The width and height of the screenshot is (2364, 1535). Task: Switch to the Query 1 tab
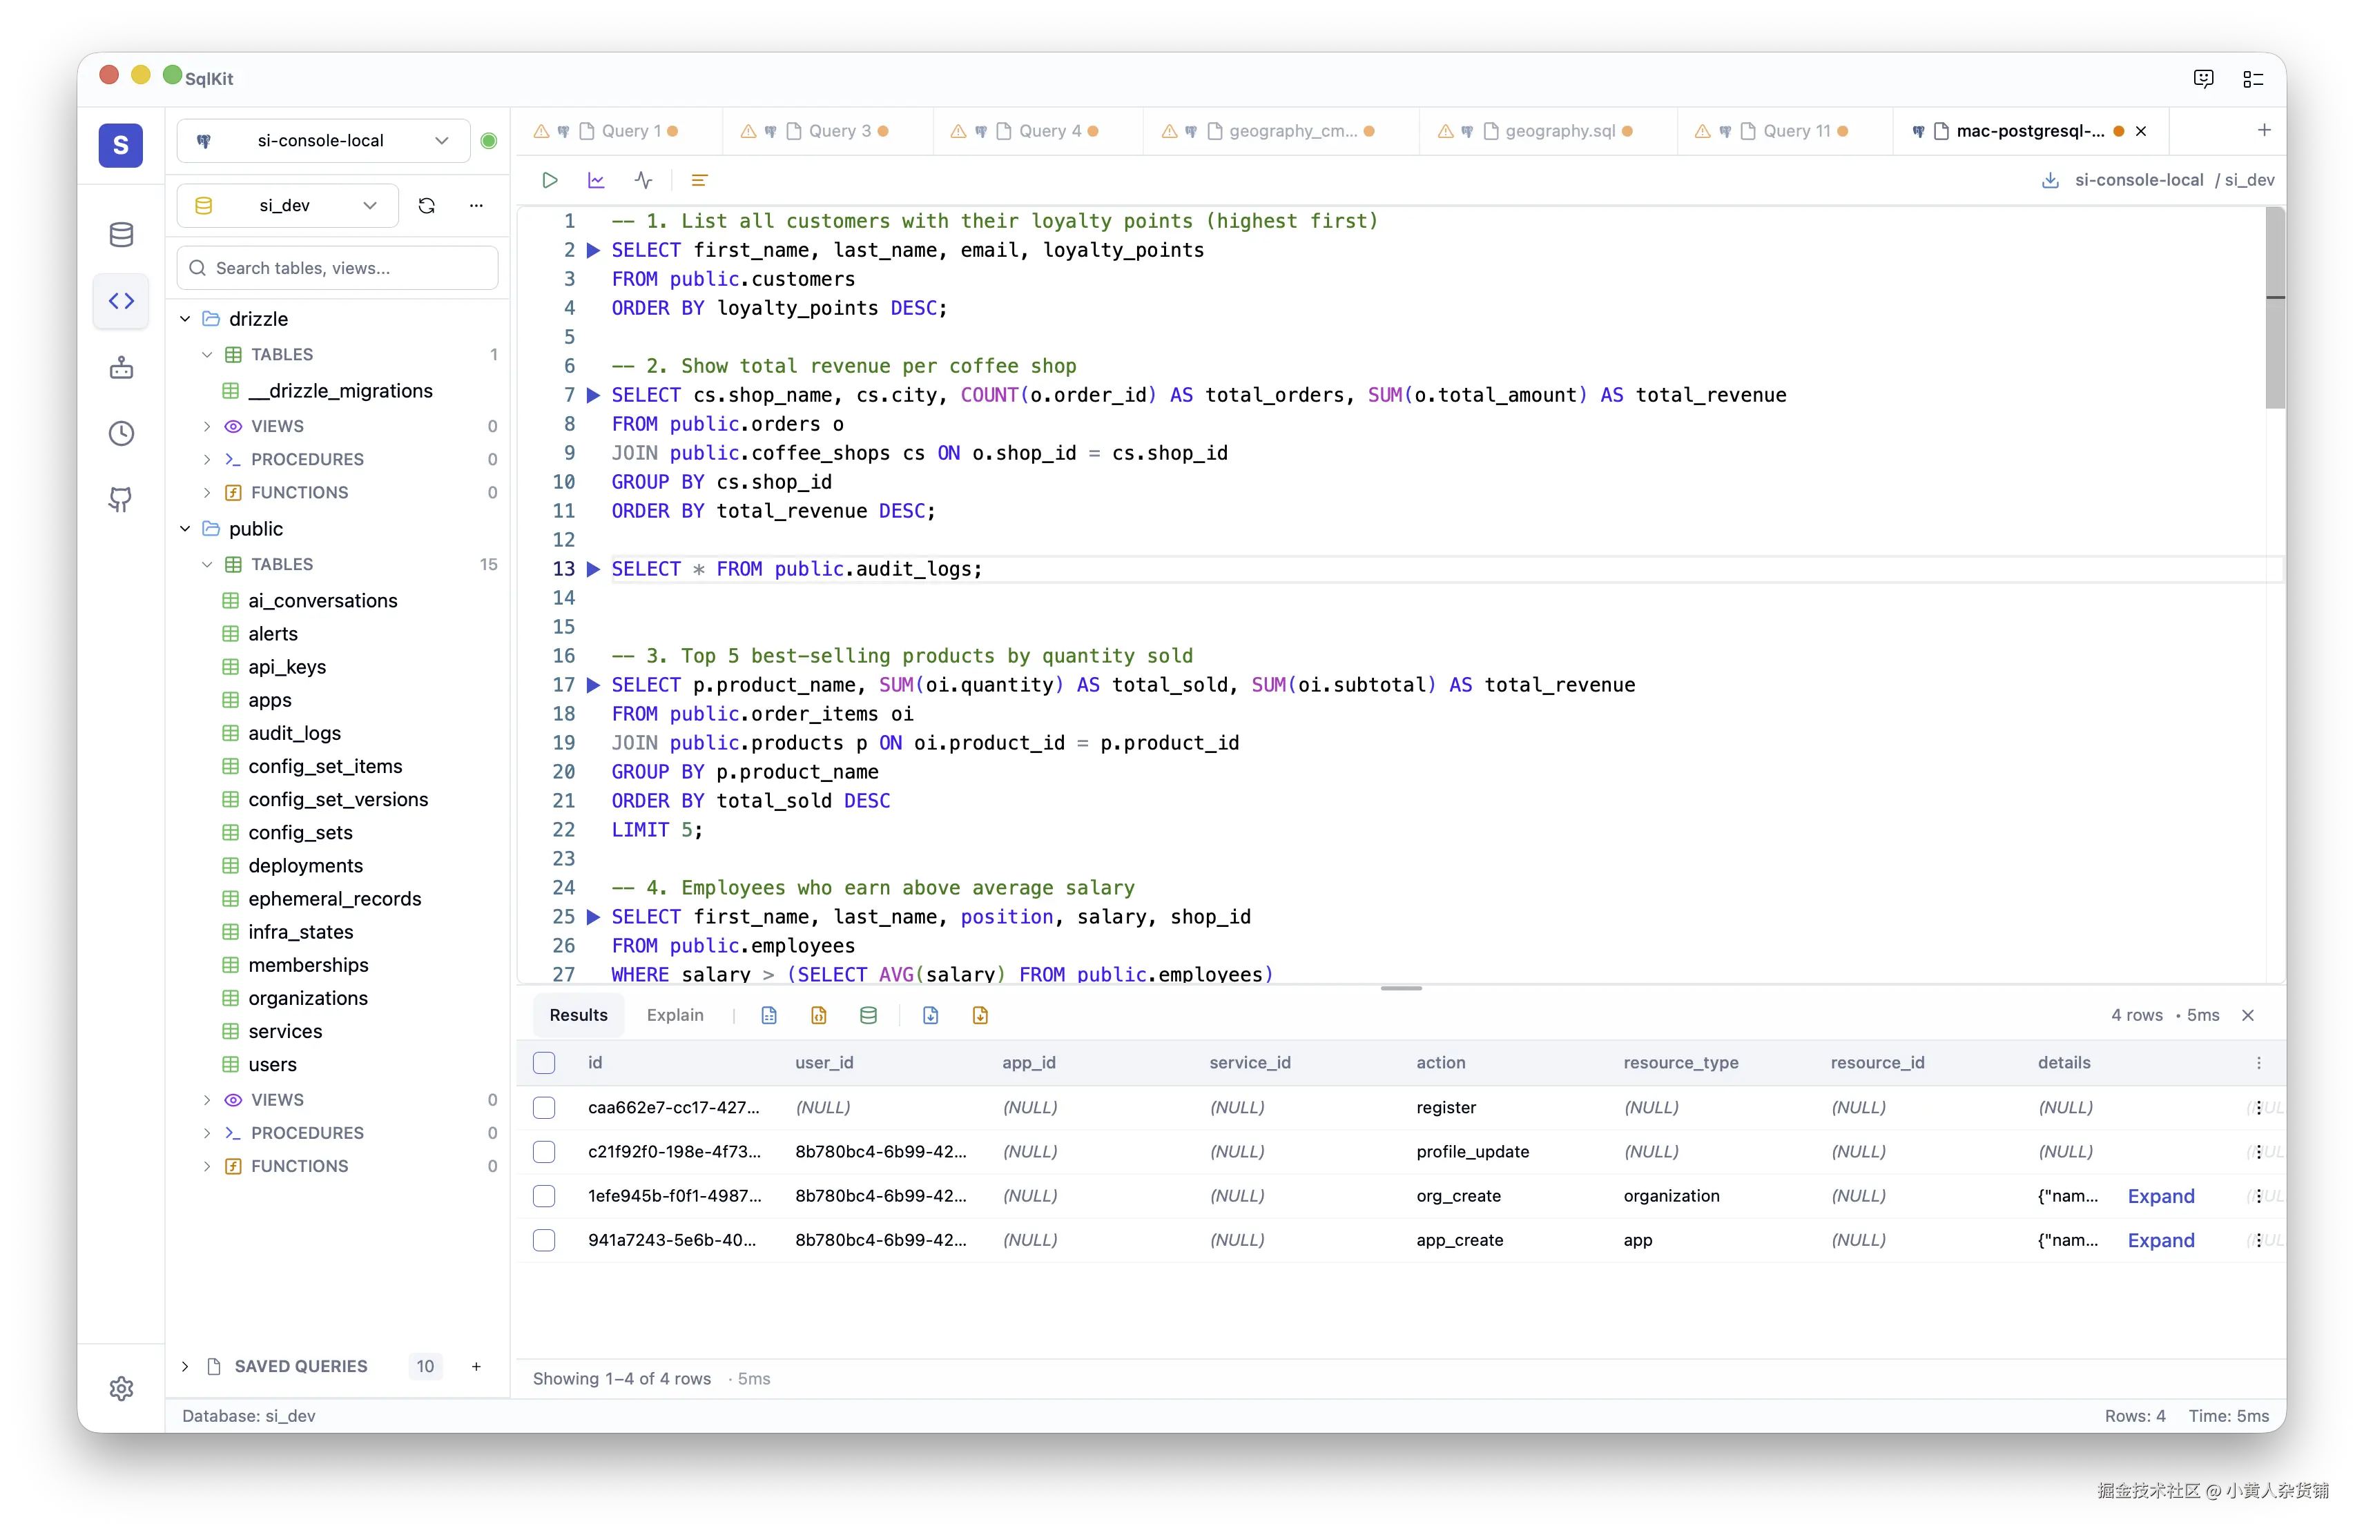click(619, 130)
